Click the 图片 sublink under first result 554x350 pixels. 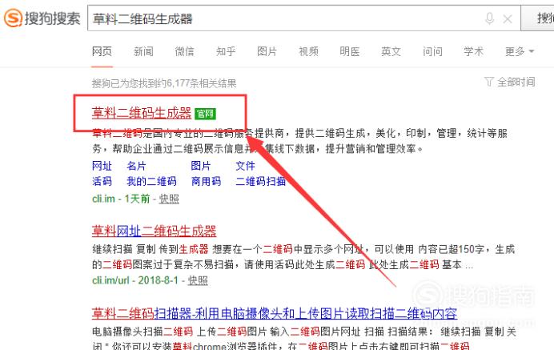(201, 166)
